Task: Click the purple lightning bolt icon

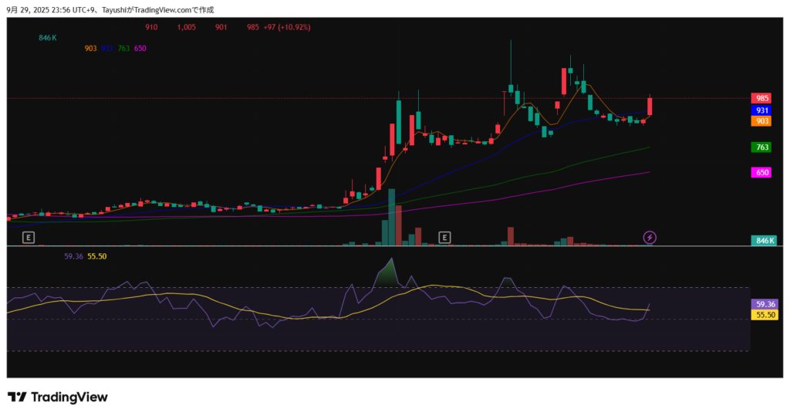Action: click(x=650, y=237)
